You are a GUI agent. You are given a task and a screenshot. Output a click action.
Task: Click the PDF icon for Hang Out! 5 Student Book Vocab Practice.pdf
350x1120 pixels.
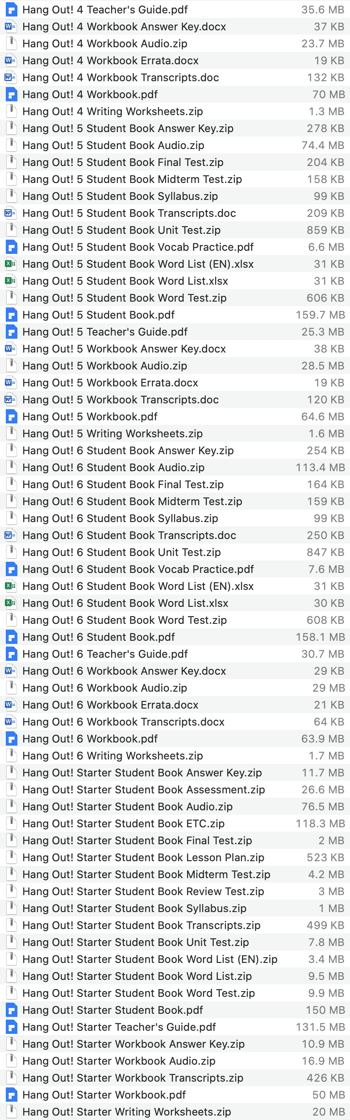point(11,247)
